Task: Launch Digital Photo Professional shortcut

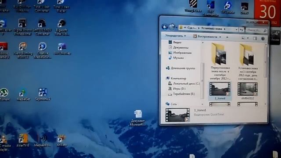Action: [22, 27]
